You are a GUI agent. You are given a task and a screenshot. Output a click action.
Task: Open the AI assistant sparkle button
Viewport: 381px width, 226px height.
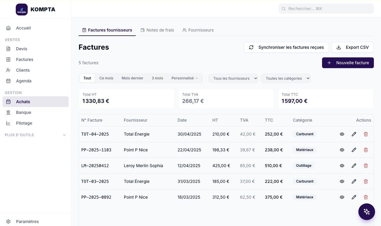(x=367, y=212)
